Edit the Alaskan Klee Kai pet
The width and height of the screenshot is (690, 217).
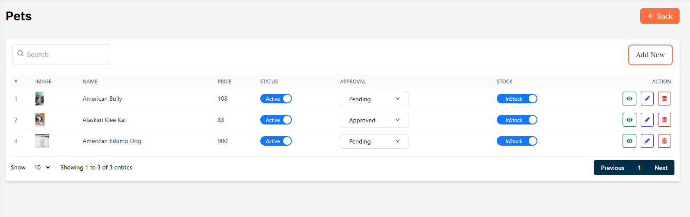point(647,120)
